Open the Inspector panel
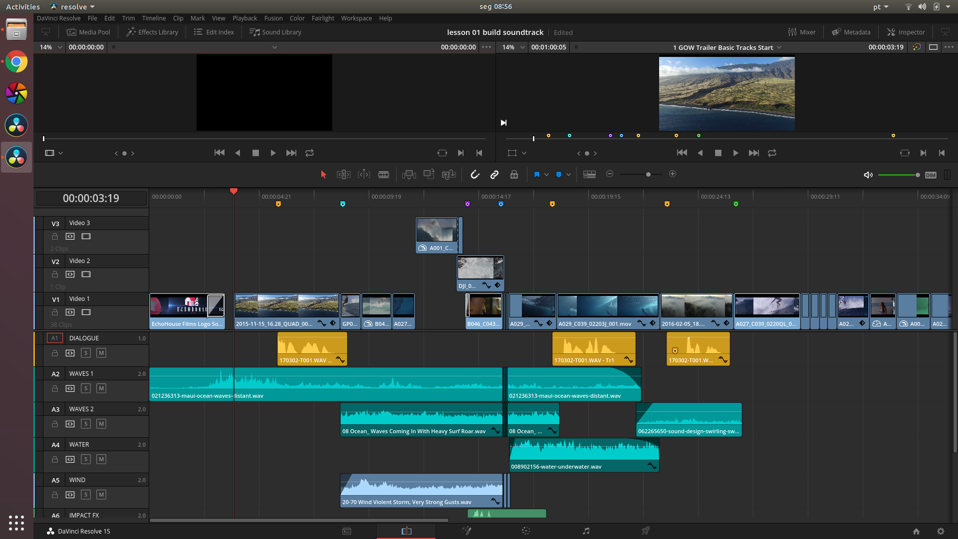The width and height of the screenshot is (958, 539). [x=906, y=32]
